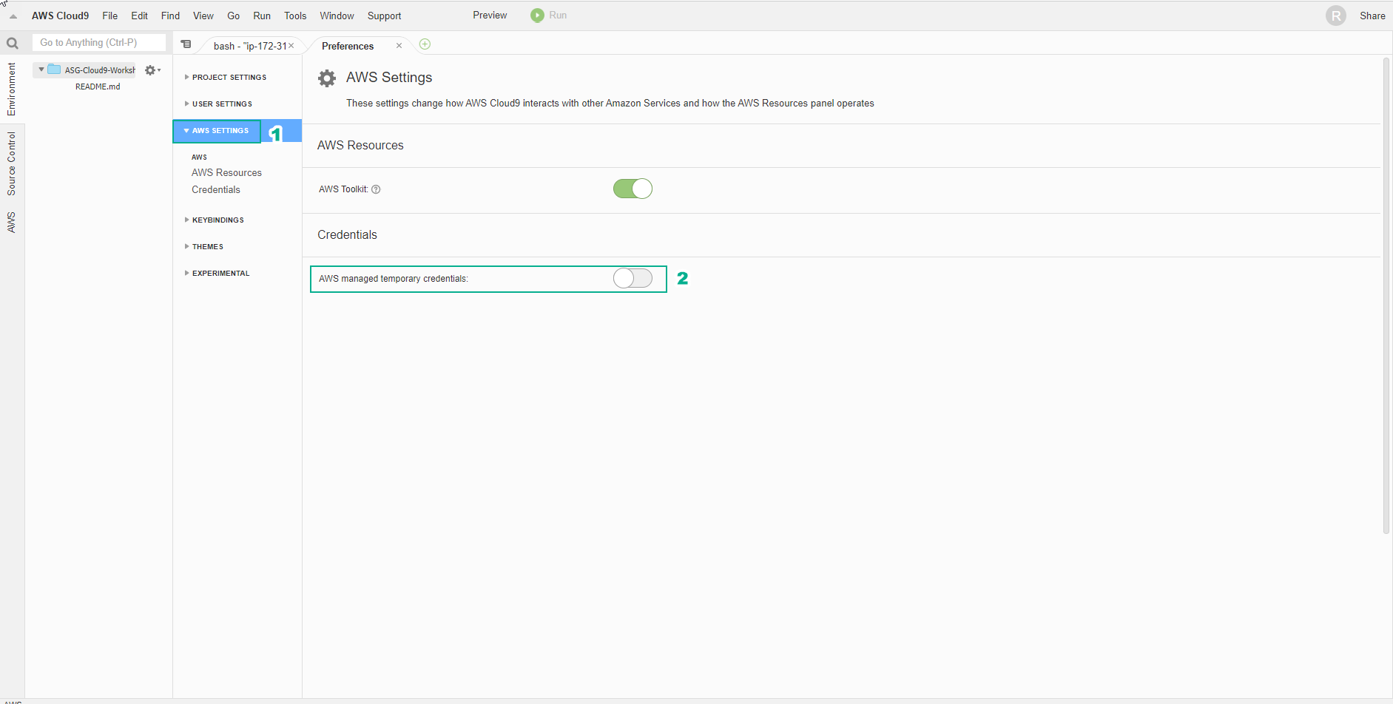Collapse the menu bar with up arrow
The image size is (1393, 704).
click(x=13, y=16)
